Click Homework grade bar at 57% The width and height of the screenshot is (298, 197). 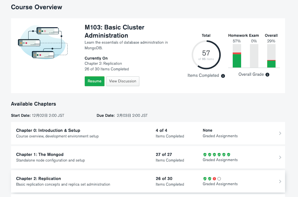point(237,56)
